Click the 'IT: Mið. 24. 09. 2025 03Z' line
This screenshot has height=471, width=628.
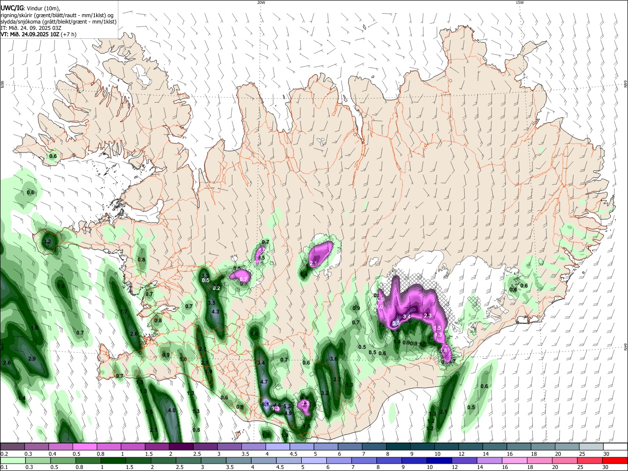tap(31, 28)
